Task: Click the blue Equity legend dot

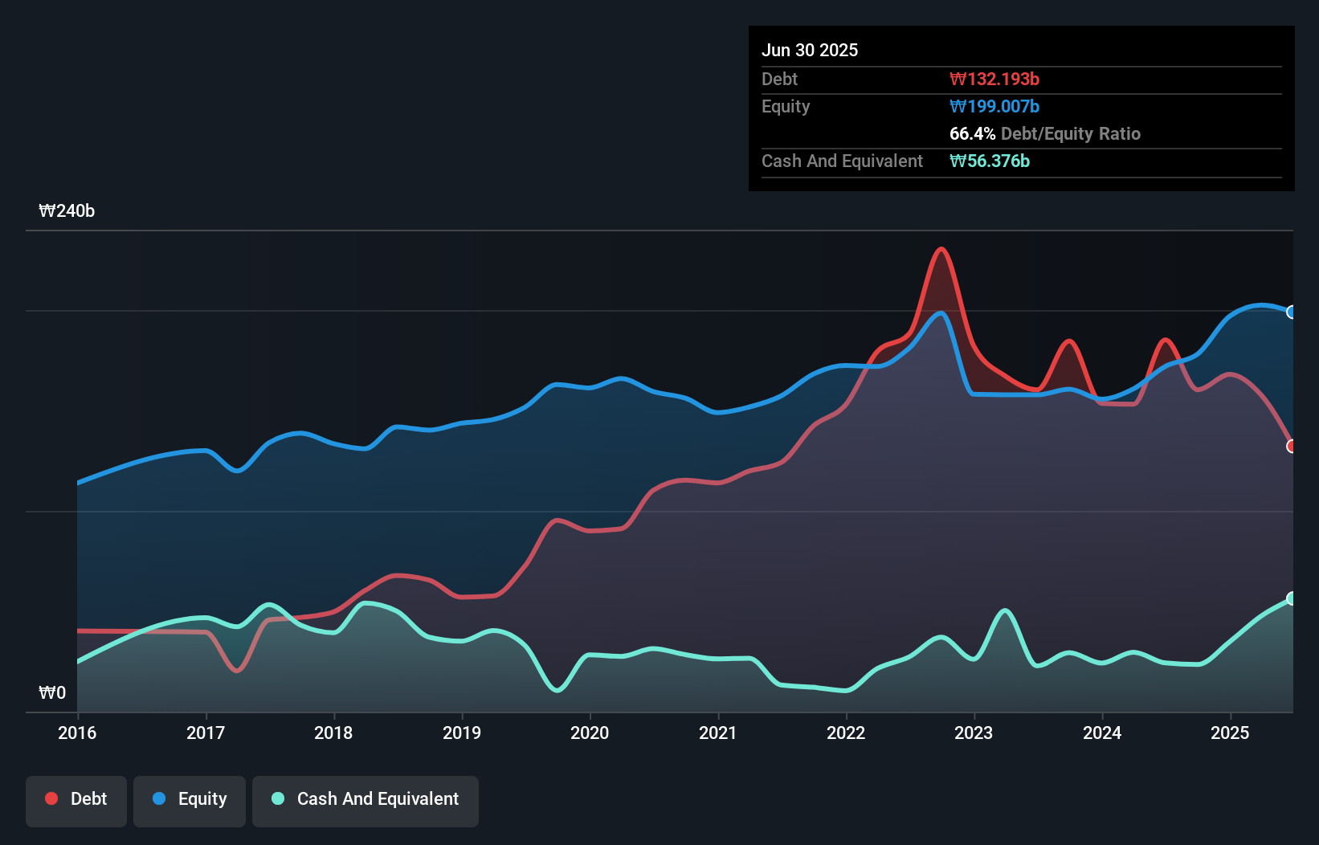Action: pyautogui.click(x=159, y=798)
